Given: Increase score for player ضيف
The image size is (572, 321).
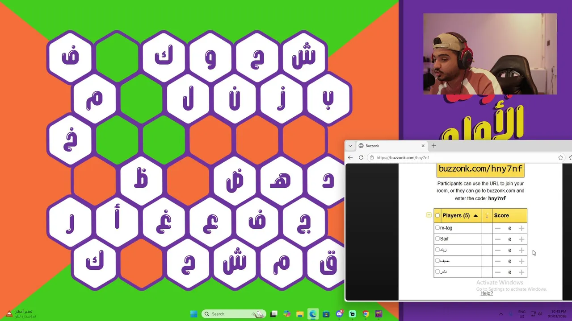Looking at the screenshot, I should coord(522,261).
